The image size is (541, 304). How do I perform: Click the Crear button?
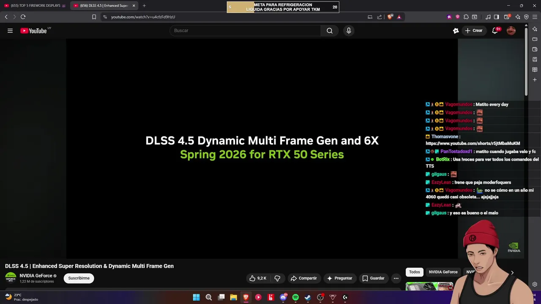click(474, 30)
